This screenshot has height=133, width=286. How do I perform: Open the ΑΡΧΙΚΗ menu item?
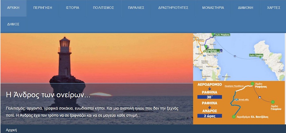13,8
